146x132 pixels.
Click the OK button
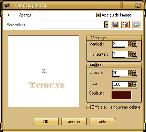46,121
